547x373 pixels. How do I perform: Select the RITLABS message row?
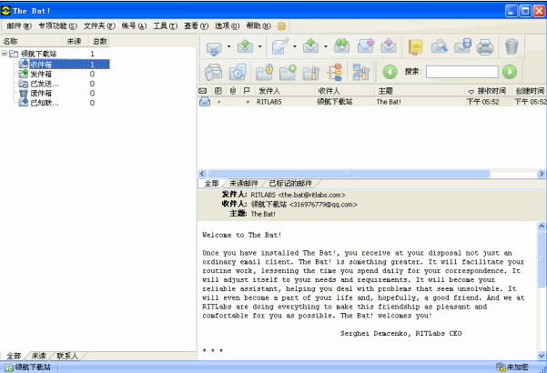(x=371, y=102)
